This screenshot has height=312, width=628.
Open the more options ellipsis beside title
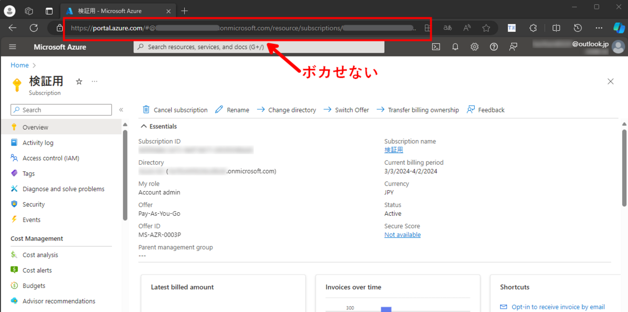point(95,82)
